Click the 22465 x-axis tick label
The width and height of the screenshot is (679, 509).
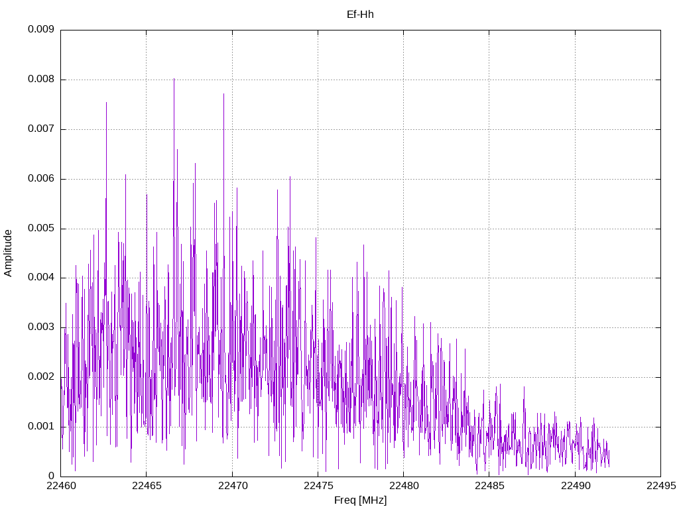pos(147,486)
